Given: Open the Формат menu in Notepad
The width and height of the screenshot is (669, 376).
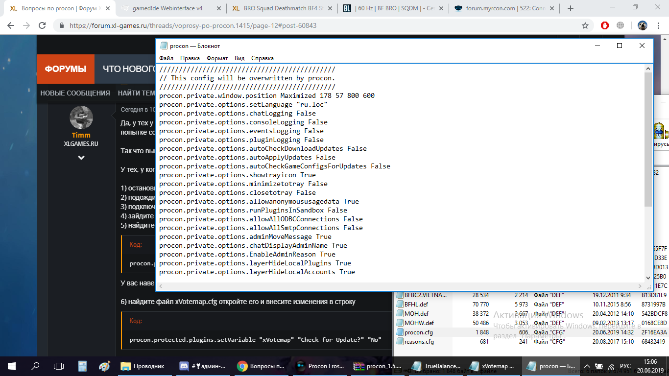Looking at the screenshot, I should coord(217,58).
